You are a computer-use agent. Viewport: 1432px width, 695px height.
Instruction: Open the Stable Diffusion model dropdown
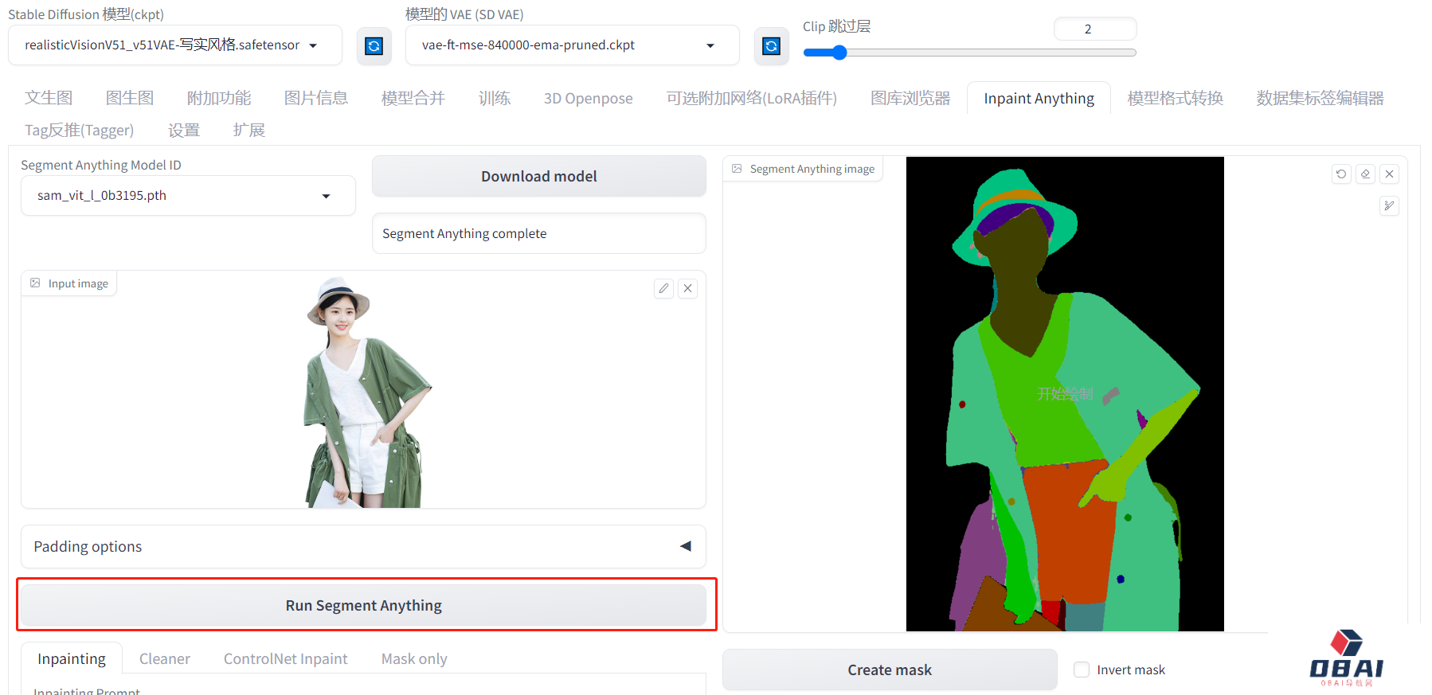tap(175, 45)
